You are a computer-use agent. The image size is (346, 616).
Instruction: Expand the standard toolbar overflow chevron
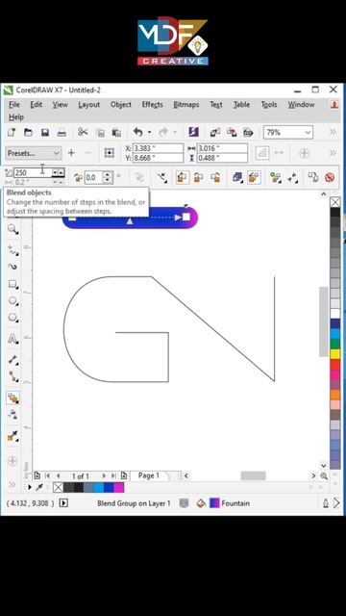333,132
